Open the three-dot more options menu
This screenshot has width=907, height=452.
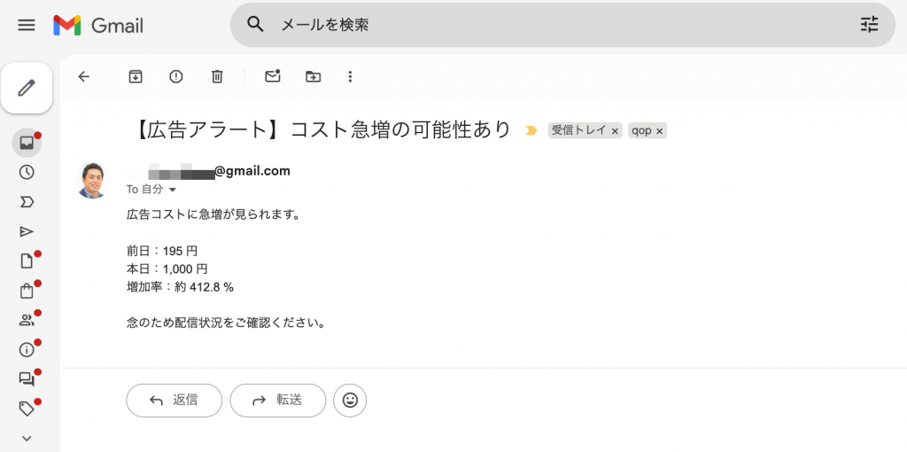(351, 77)
